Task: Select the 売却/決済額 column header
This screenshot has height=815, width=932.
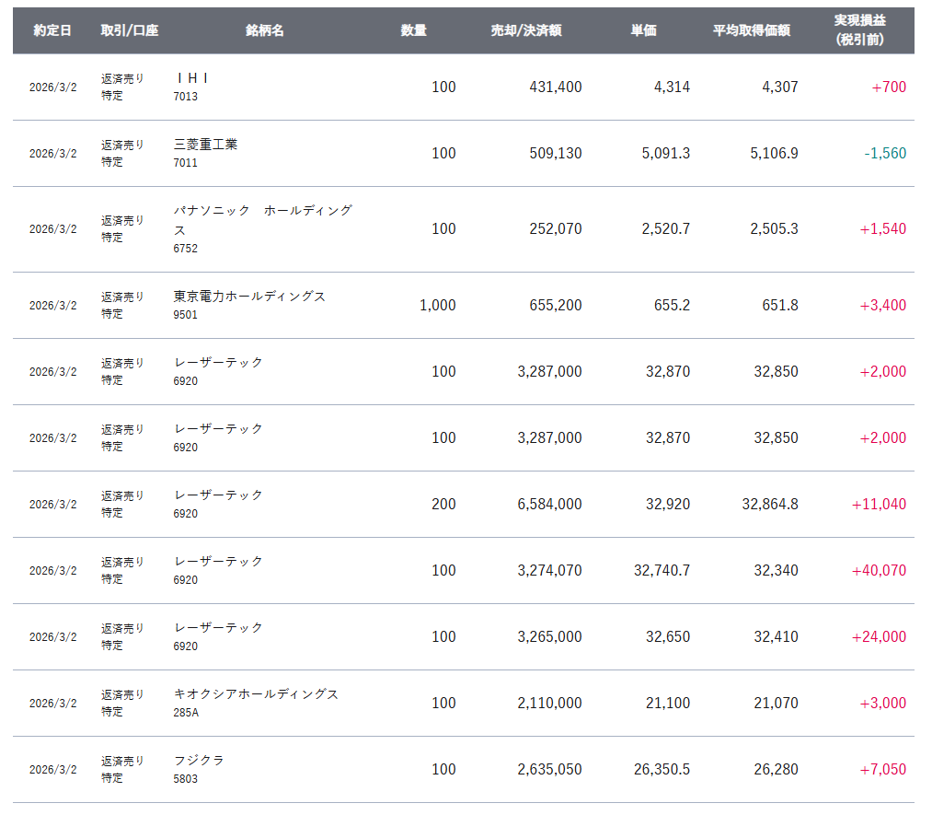Action: coord(526,30)
